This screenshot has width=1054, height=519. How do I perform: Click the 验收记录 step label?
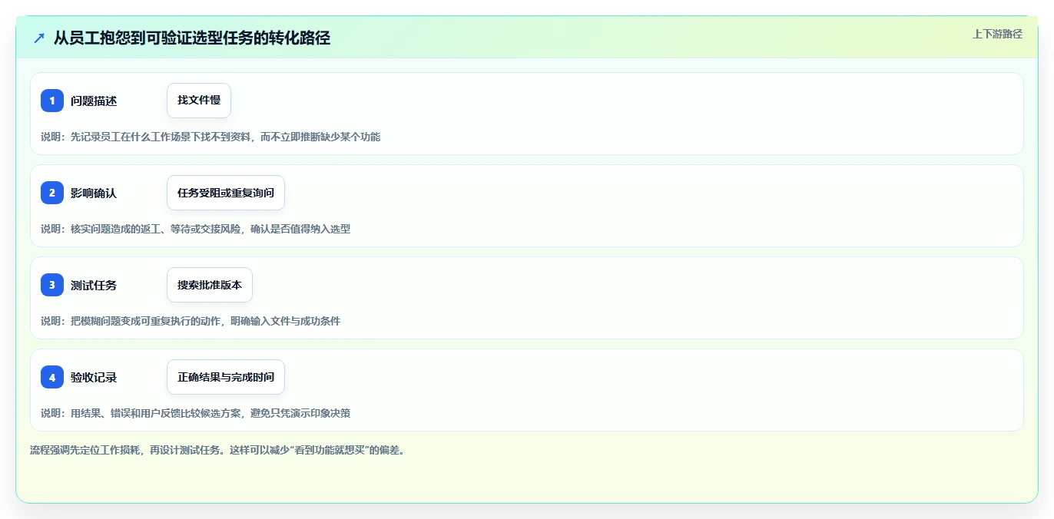(94, 377)
